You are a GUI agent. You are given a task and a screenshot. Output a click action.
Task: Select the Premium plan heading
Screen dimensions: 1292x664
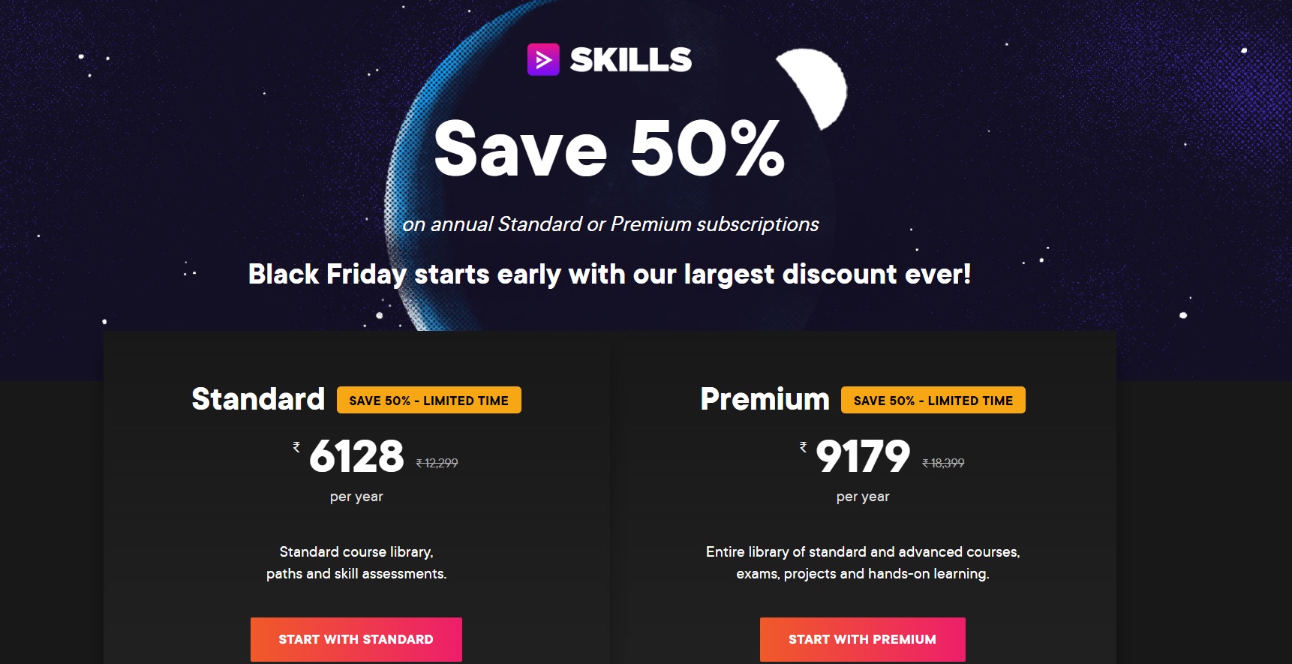[765, 399]
